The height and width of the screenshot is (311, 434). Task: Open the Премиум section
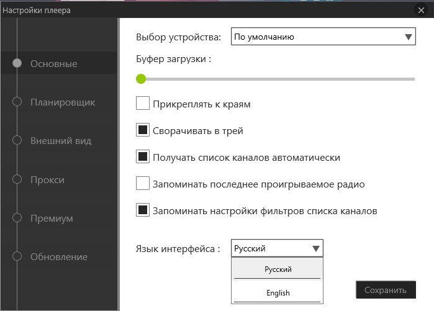pyautogui.click(x=52, y=218)
